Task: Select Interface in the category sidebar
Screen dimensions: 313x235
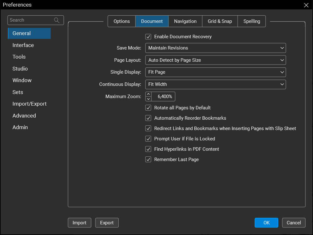Action: click(23, 45)
